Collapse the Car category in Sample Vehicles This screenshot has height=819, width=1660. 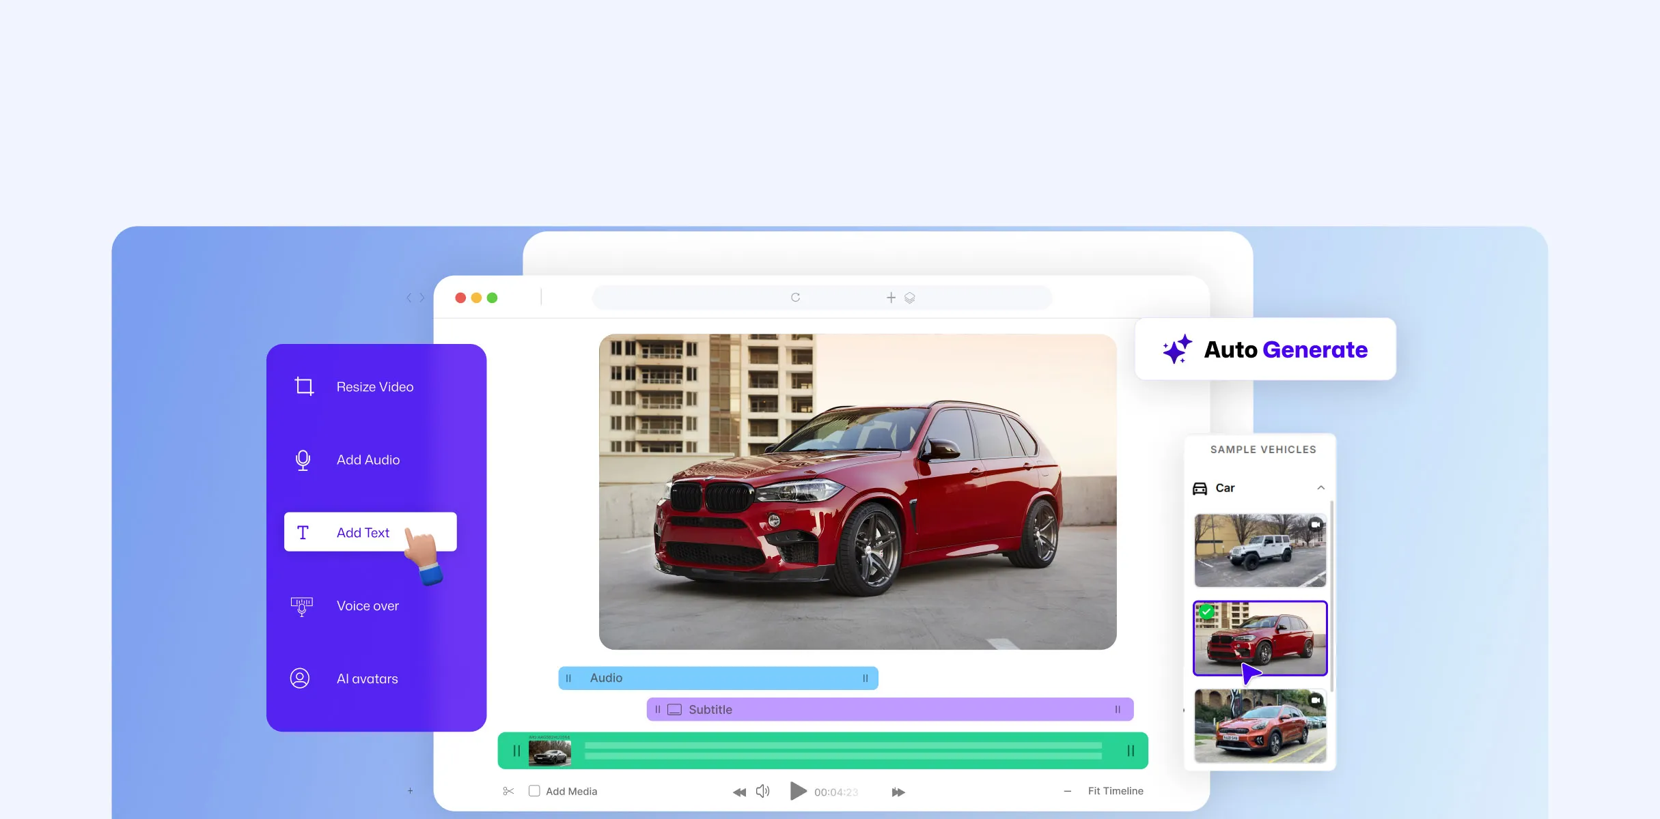[x=1320, y=487]
